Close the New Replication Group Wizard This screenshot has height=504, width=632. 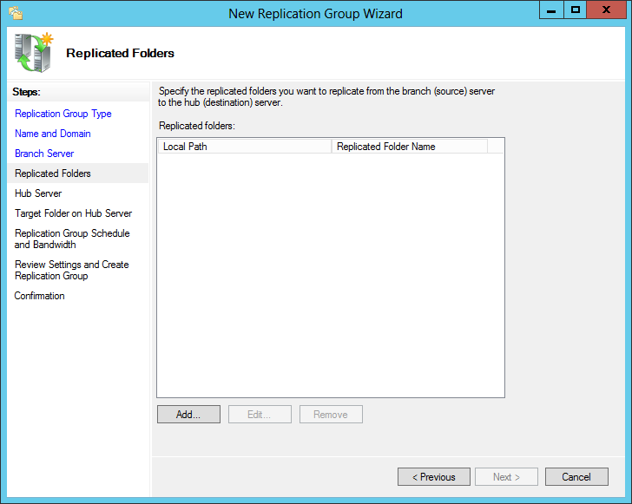click(x=606, y=10)
